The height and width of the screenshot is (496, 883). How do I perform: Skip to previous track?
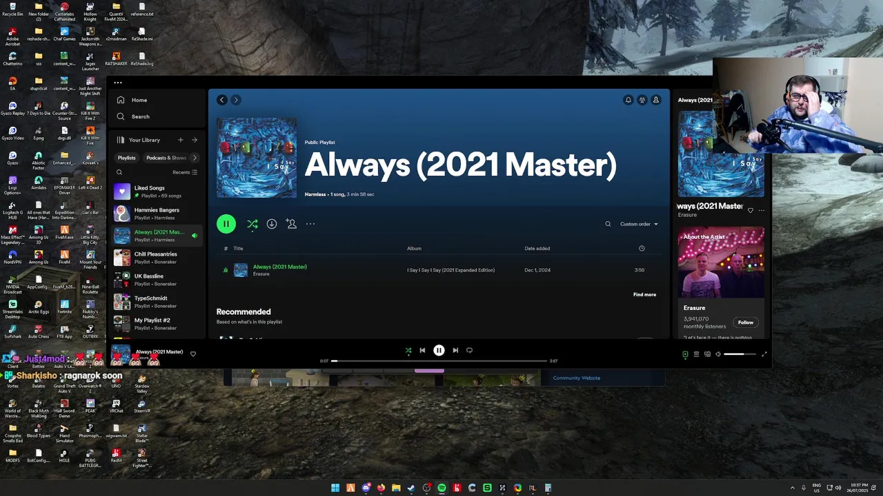tap(422, 351)
